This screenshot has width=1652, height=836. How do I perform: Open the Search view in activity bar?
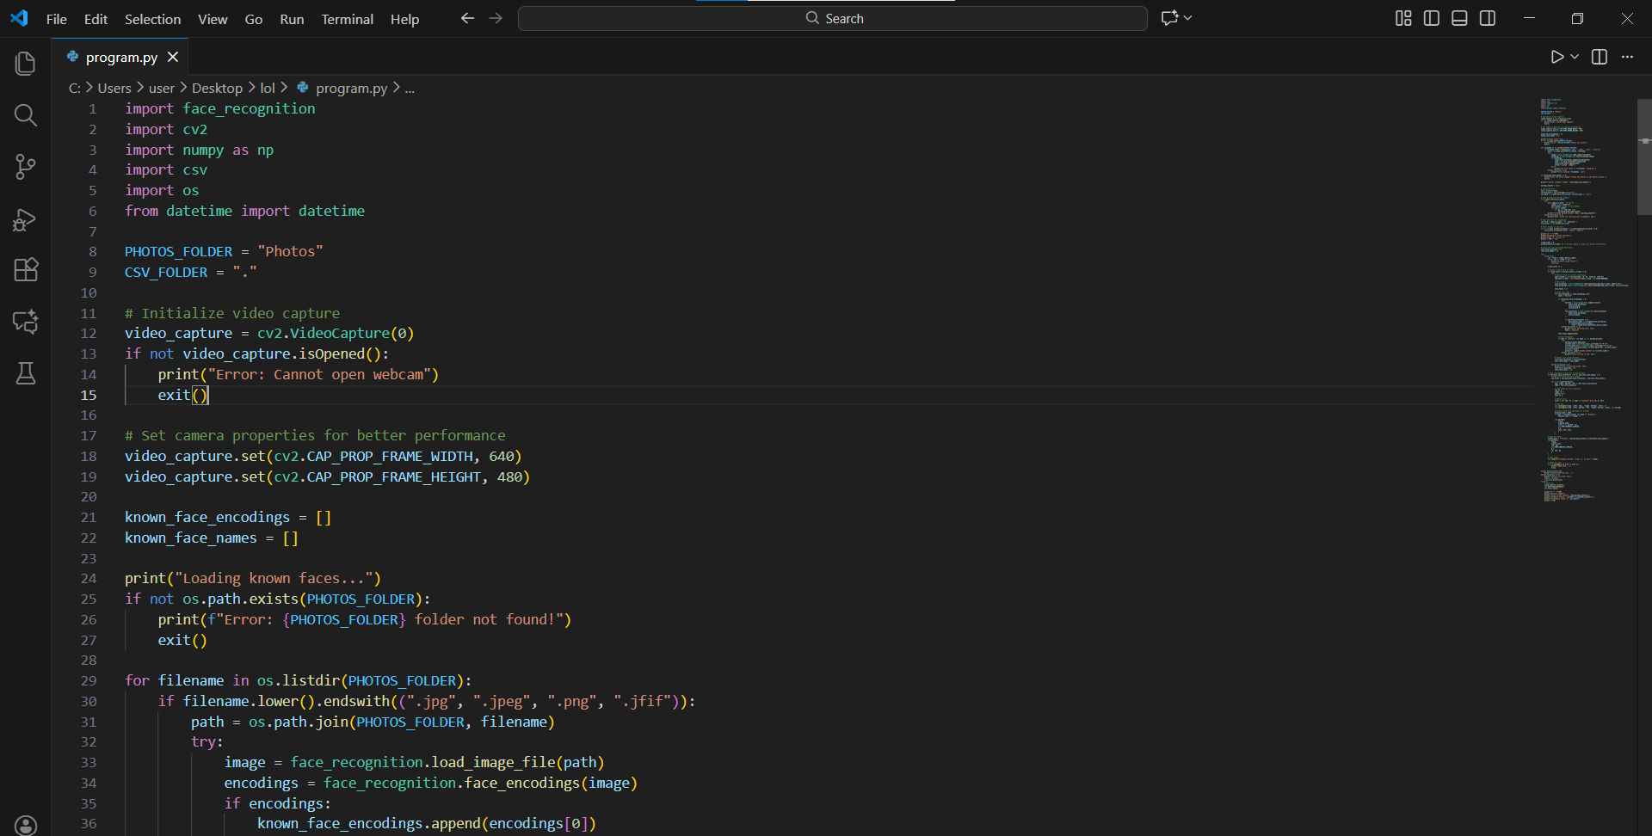coord(26,115)
